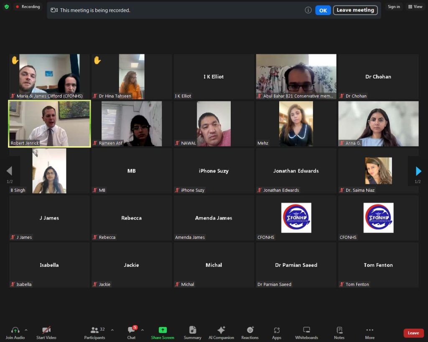Open the Apps panel
This screenshot has width=428, height=342.
click(x=276, y=332)
